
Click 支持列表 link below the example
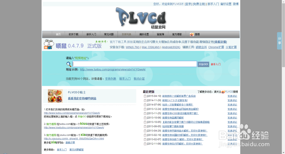tap(111, 79)
